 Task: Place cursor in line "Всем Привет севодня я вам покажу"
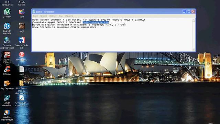pyautogui.click(x=89, y=20)
